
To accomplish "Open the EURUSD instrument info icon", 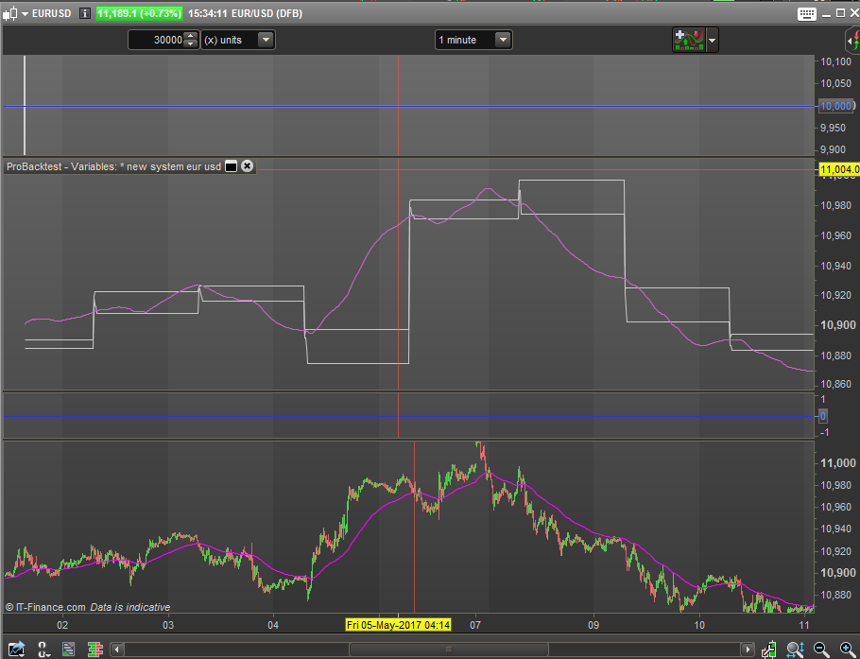I will tap(84, 14).
